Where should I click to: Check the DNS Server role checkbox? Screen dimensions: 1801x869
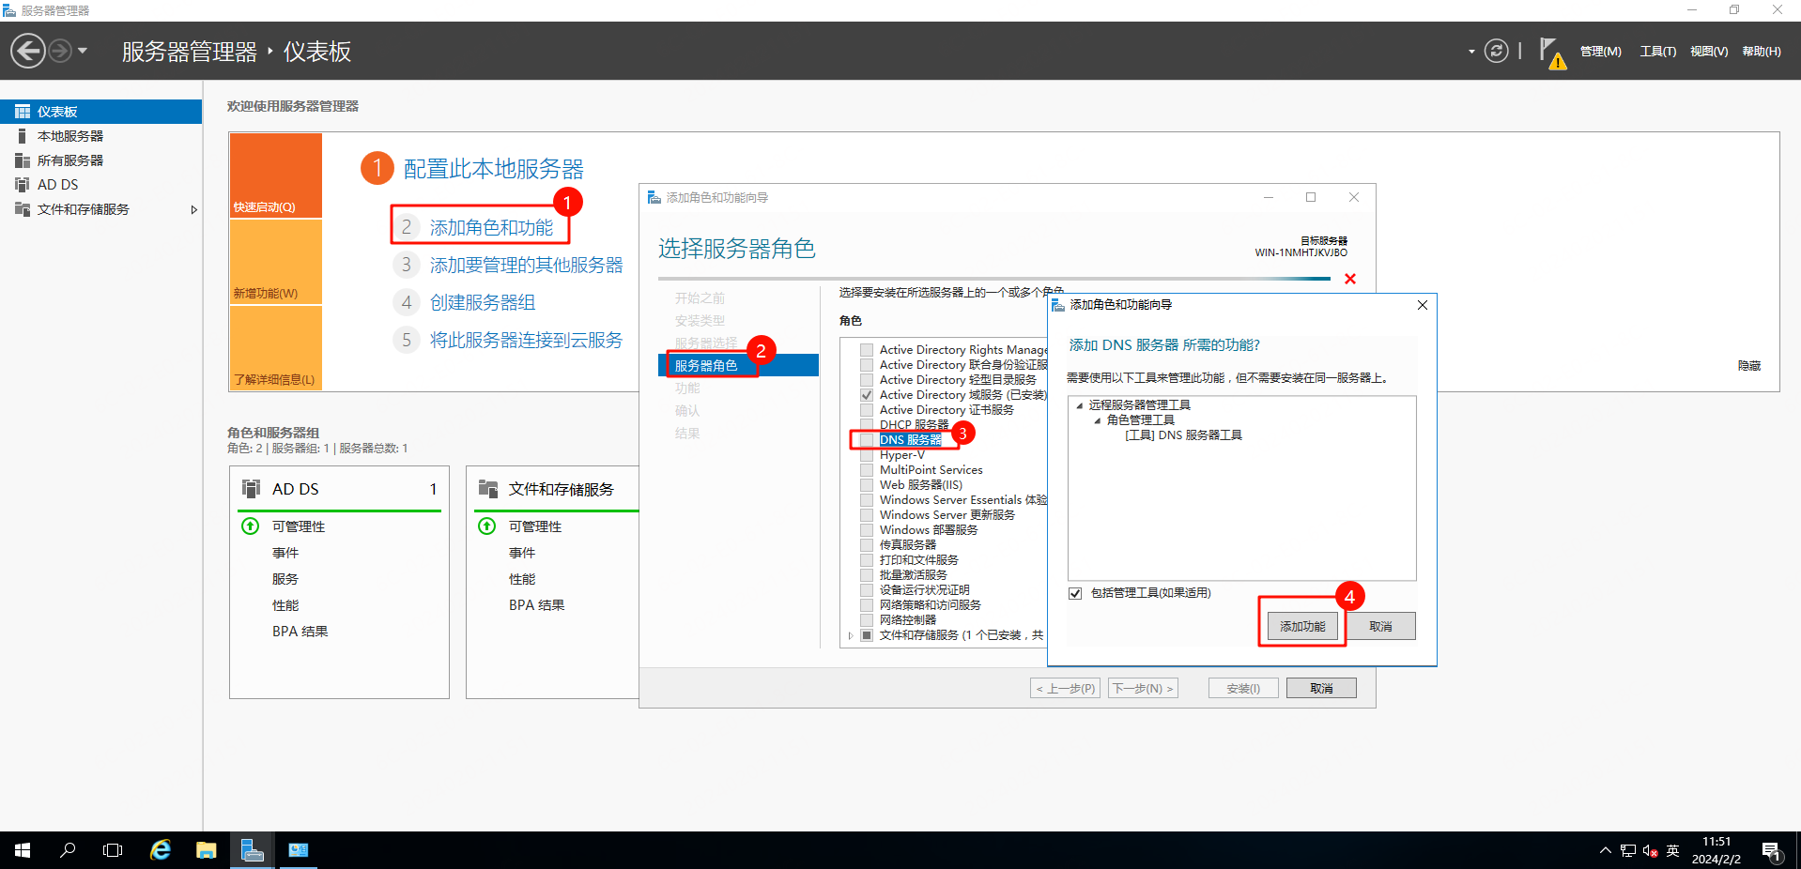tap(867, 440)
